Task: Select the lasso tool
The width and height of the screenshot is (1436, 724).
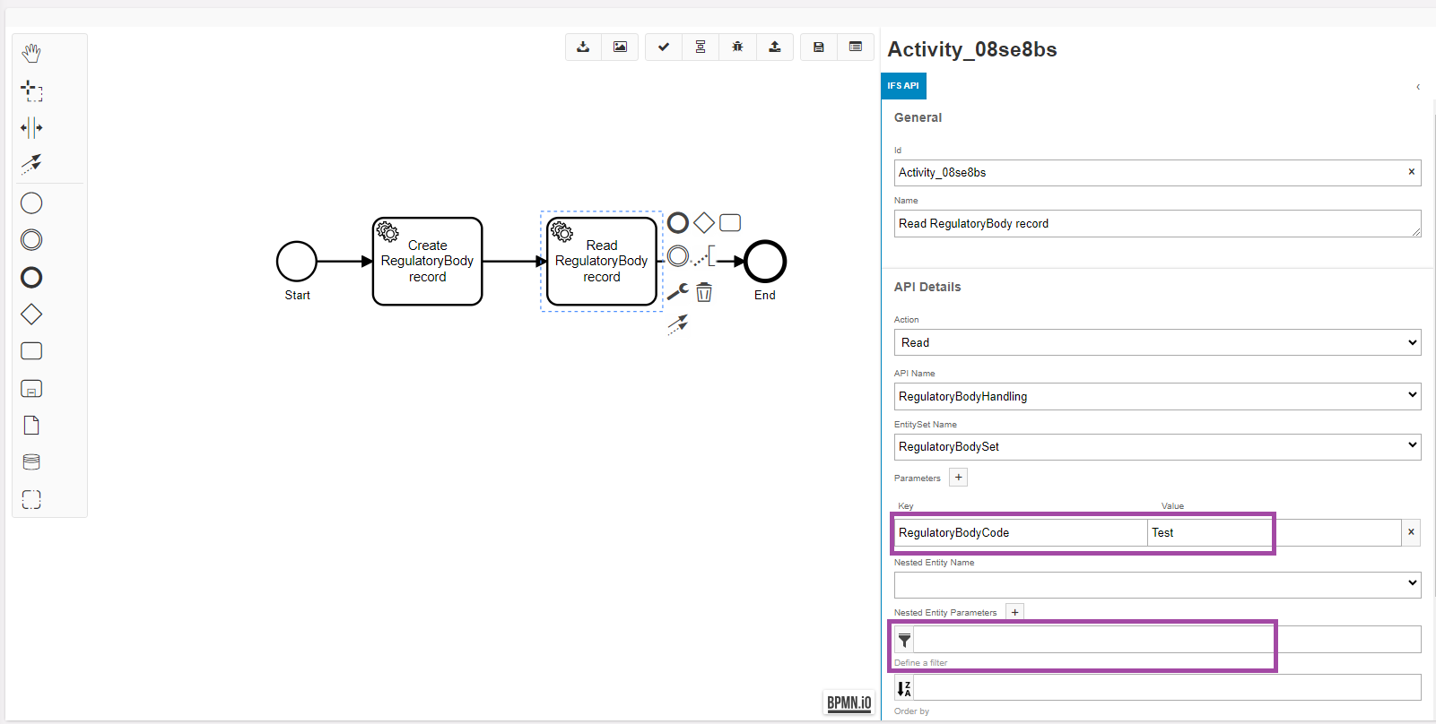Action: 31,90
